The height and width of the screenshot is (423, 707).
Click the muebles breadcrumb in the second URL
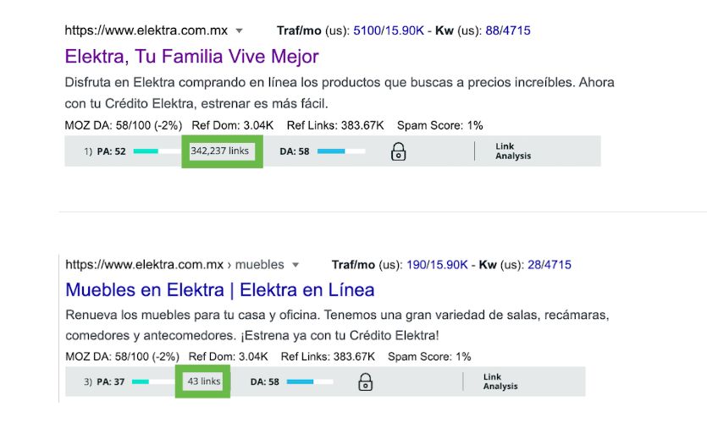tap(260, 265)
